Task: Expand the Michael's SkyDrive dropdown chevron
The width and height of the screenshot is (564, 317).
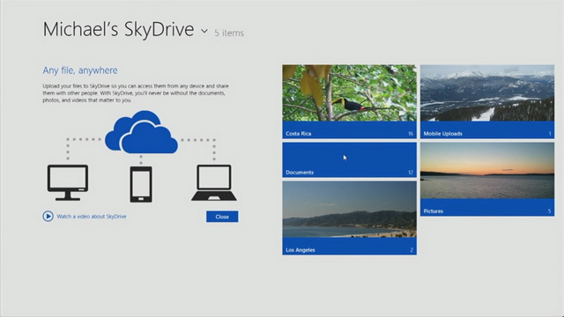Action: tap(204, 32)
